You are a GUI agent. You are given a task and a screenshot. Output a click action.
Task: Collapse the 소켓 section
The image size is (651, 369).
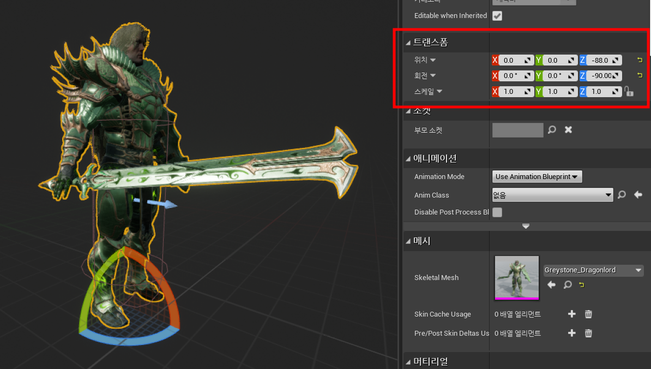click(x=408, y=111)
